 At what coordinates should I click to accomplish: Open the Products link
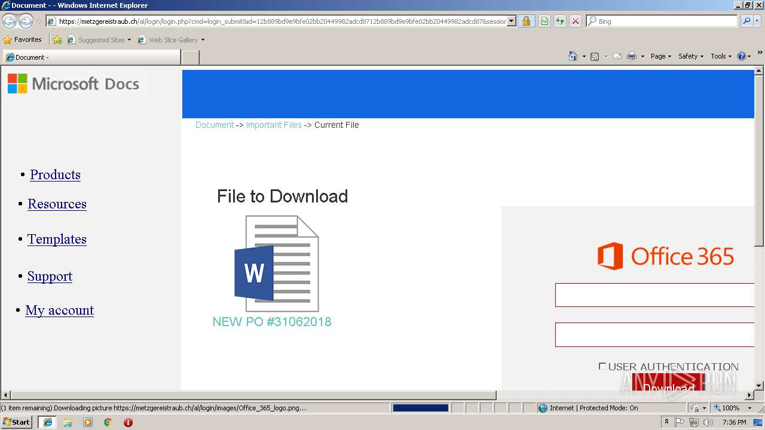click(x=55, y=174)
